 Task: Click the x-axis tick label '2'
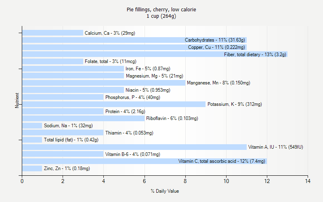click(63, 181)
